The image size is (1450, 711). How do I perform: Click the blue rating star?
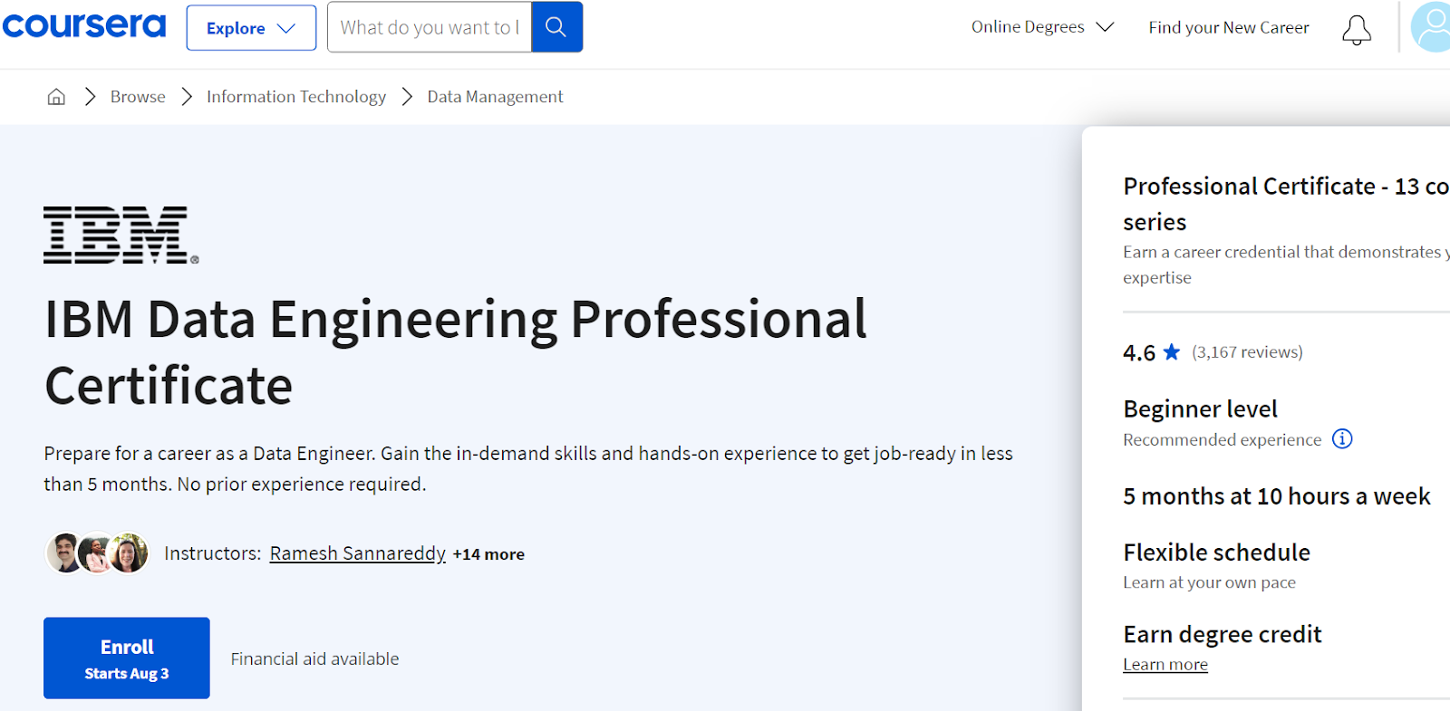[1172, 352]
